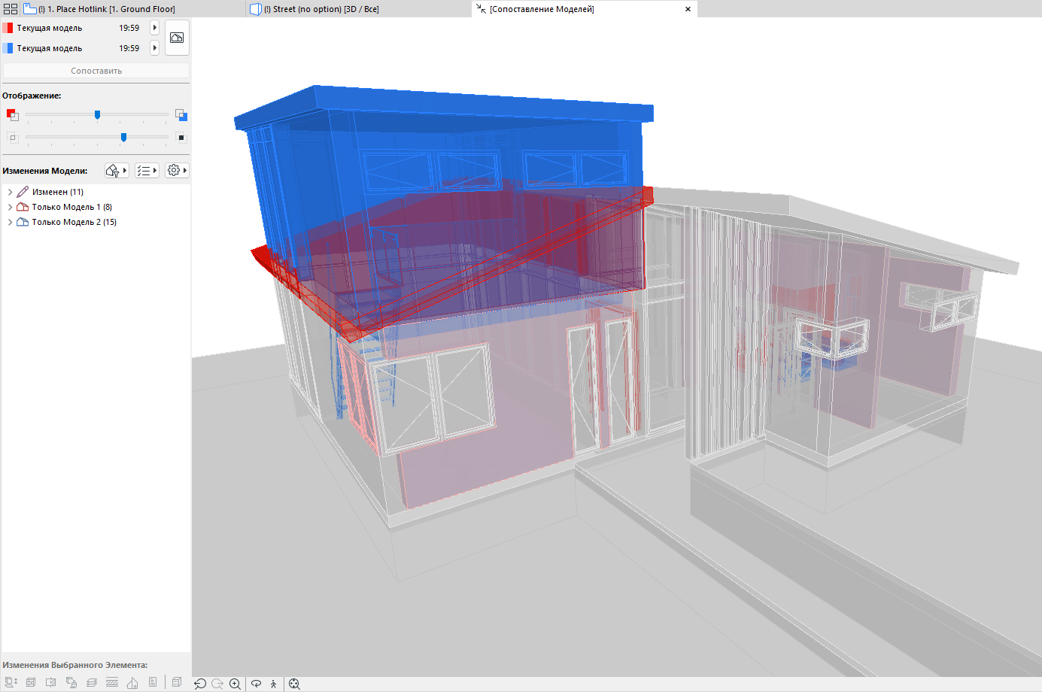
Task: Switch to the Street (no option) 3D tab
Action: [359, 9]
